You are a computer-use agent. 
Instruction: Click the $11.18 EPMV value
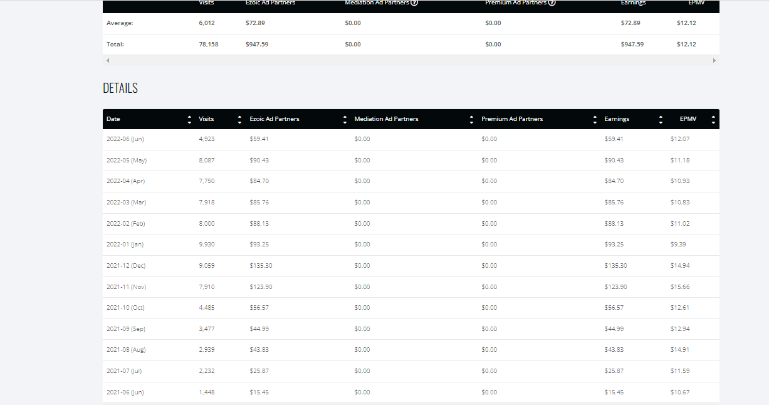click(680, 160)
